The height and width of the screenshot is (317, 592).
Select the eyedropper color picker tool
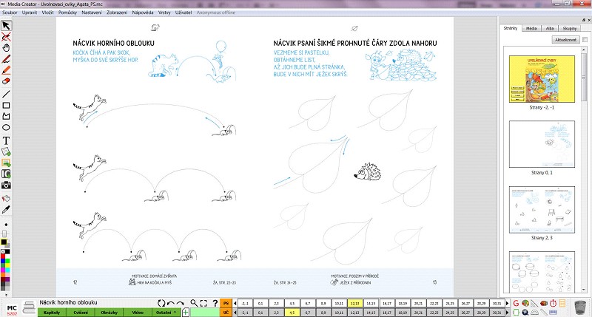[6, 210]
